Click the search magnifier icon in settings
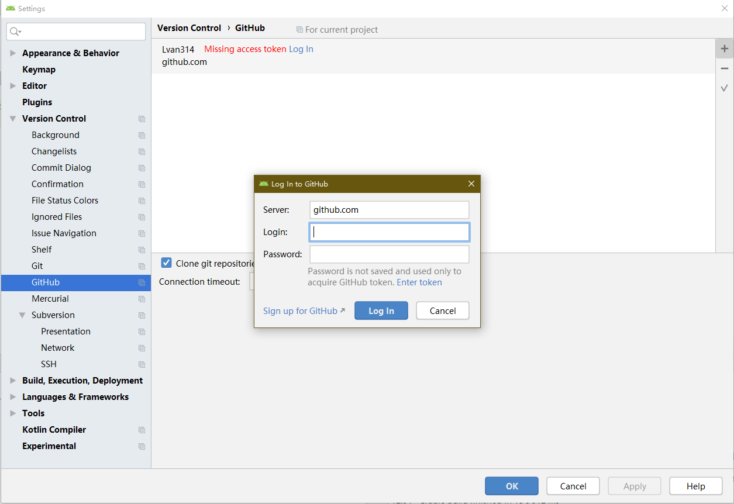734x504 pixels. tap(16, 32)
